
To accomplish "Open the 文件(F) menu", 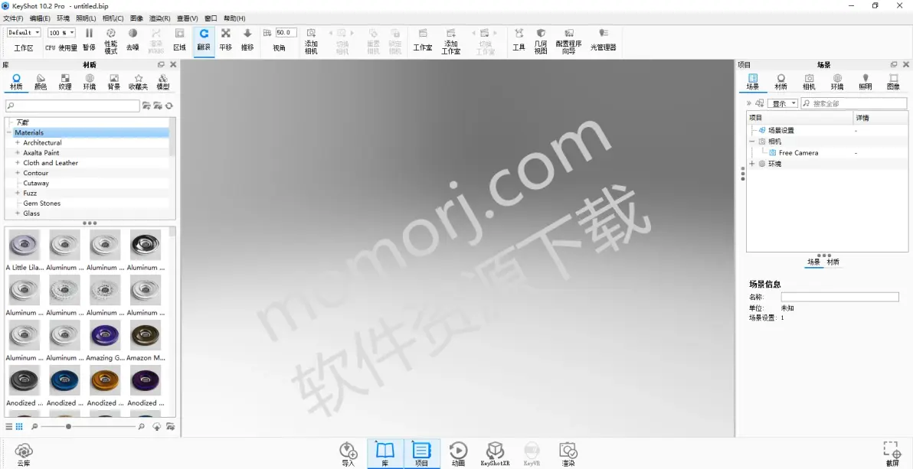I will pos(13,18).
